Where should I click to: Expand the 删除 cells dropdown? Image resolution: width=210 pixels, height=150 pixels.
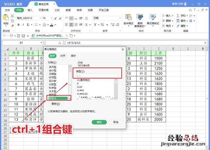tap(173, 21)
